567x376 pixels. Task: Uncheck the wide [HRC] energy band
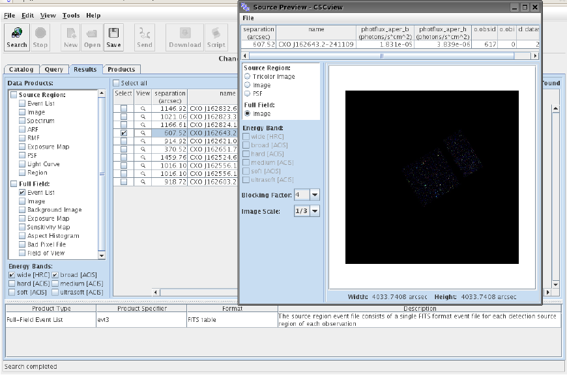[12, 275]
